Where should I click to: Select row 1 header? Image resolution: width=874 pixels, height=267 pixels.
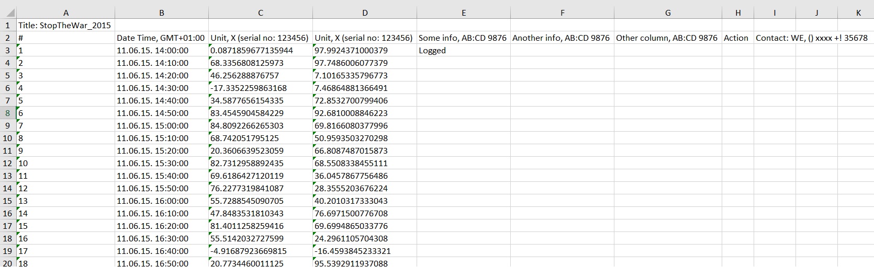point(8,25)
